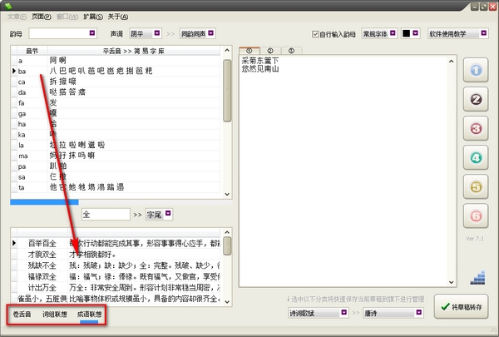Click the blue stacked bars icon
This screenshot has width=499, height=337.
coord(477,277)
